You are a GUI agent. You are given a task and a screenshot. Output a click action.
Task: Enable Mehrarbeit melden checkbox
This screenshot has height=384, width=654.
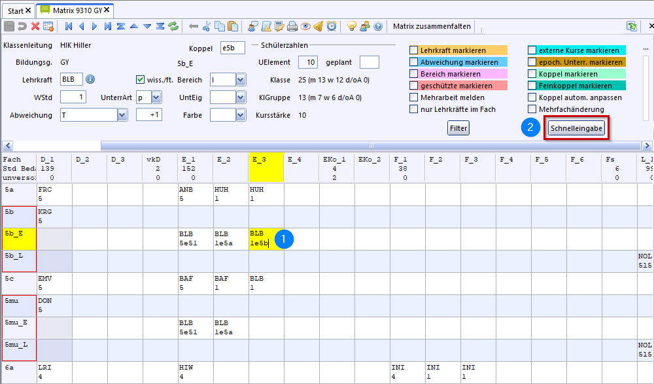click(414, 97)
